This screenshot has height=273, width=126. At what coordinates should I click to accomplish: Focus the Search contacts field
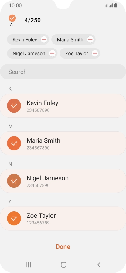tap(63, 72)
